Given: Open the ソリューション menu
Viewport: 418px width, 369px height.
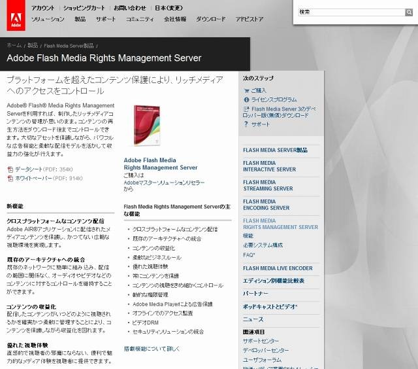Looking at the screenshot, I should [48, 19].
